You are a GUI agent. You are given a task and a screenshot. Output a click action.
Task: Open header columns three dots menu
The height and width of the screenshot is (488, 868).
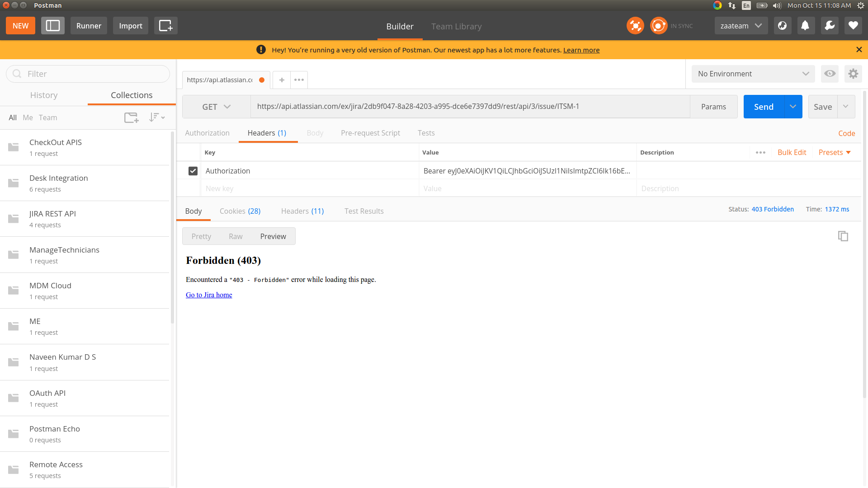pos(760,152)
